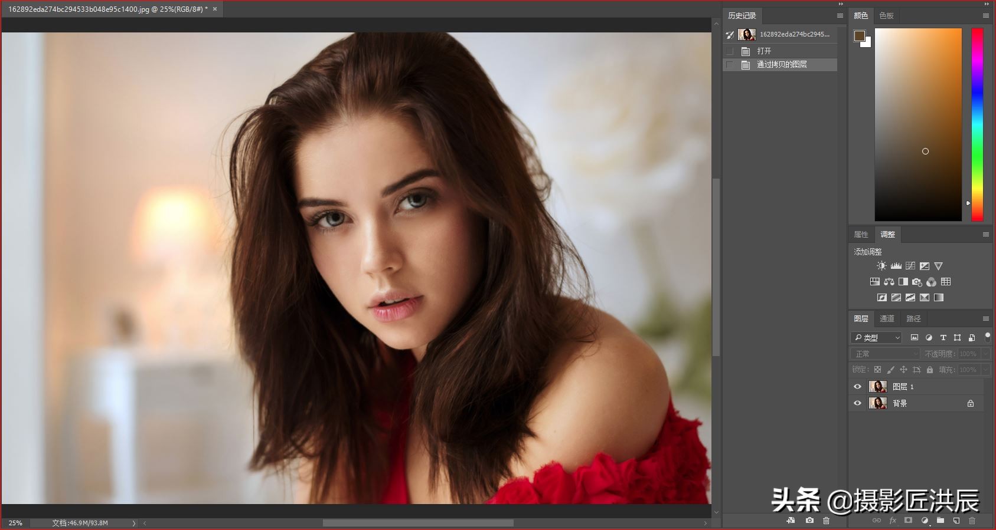Add a Curves adjustment layer

point(910,266)
